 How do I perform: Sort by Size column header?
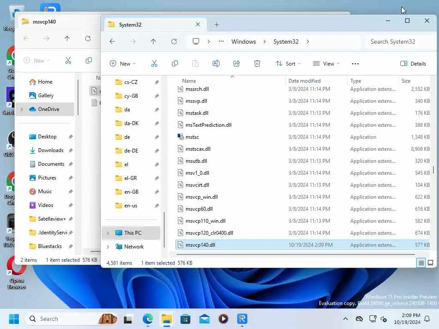pos(406,81)
